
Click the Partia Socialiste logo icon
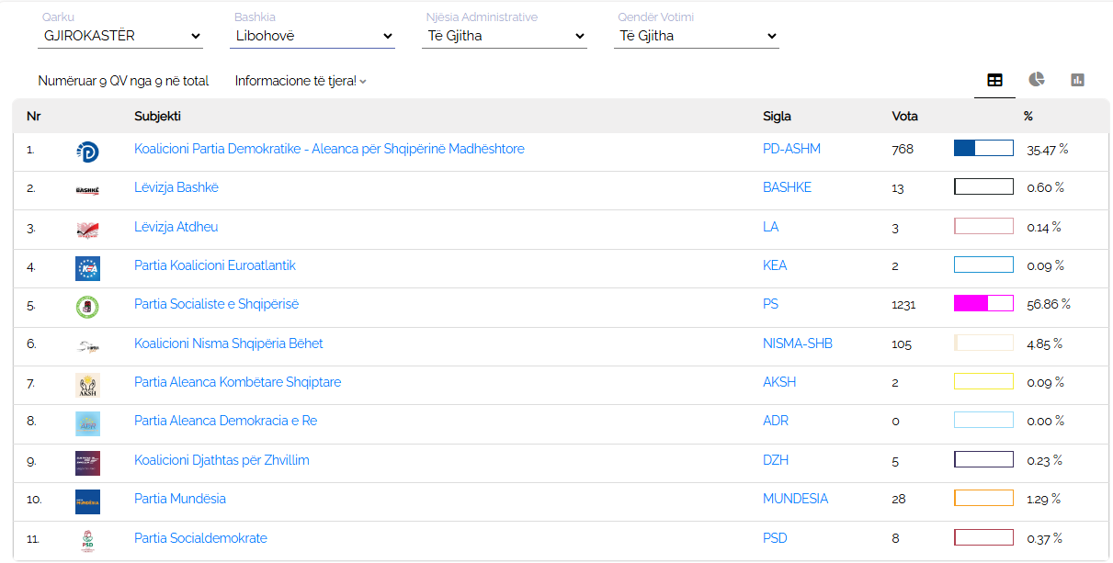click(x=87, y=307)
